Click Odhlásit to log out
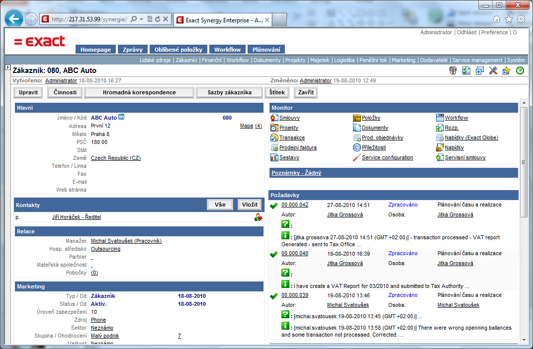The height and width of the screenshot is (349, 533). (467, 32)
